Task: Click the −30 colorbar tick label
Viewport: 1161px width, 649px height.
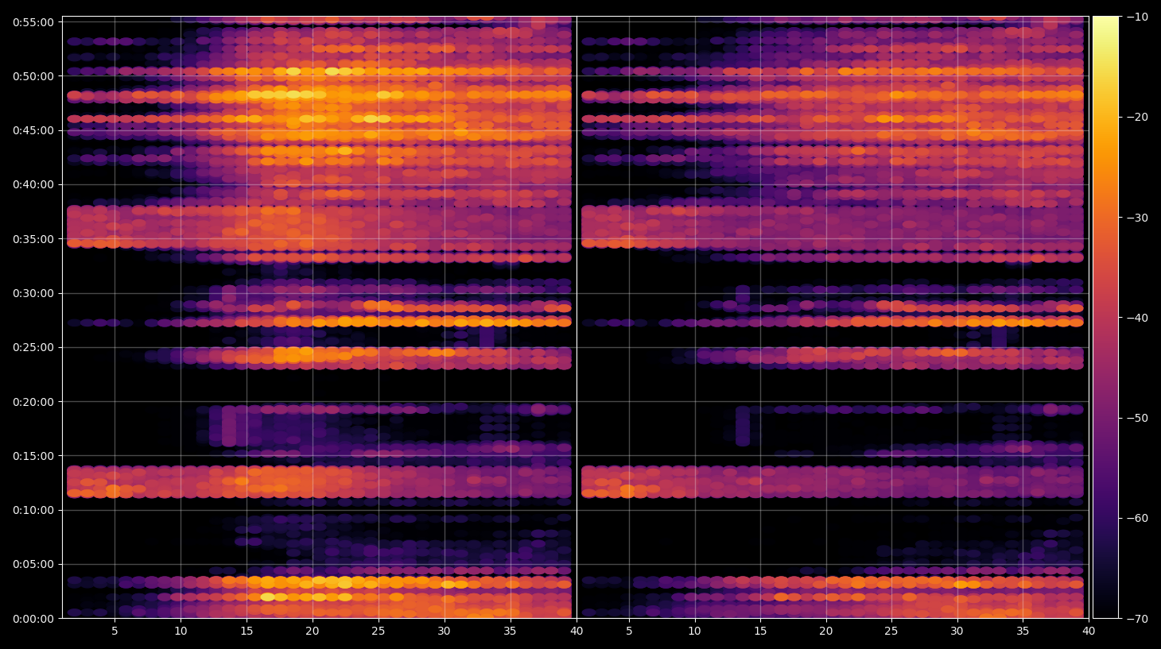Action: [1137, 218]
